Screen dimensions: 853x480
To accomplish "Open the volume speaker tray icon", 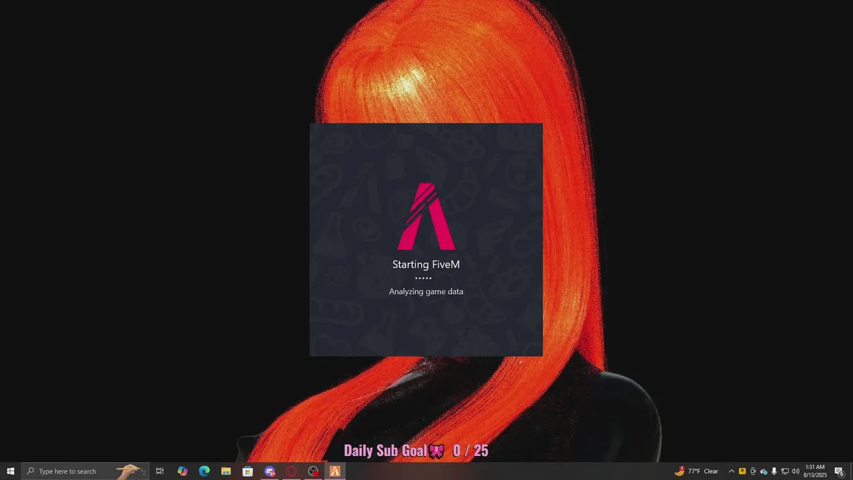I will [x=796, y=471].
